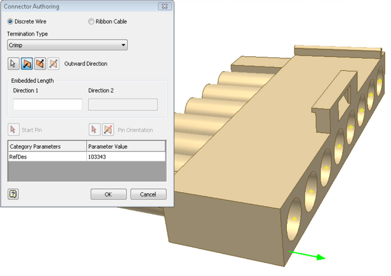This screenshot has height=276, width=391.
Task: Open help with the question mark icon
Action: (x=13, y=194)
